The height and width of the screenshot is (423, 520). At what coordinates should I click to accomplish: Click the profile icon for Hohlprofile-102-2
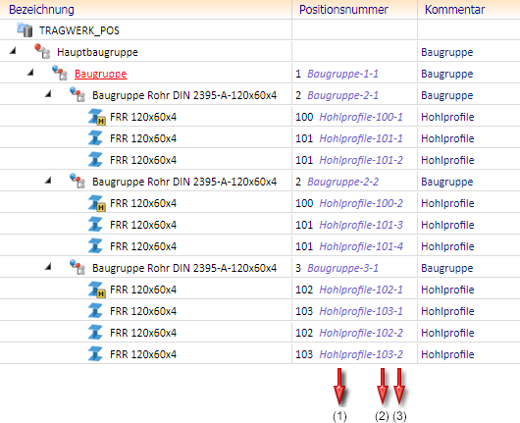(x=95, y=333)
